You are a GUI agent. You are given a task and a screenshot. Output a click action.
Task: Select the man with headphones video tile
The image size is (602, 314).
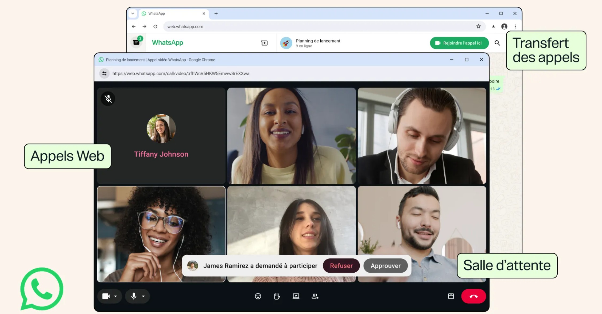tap(422, 136)
